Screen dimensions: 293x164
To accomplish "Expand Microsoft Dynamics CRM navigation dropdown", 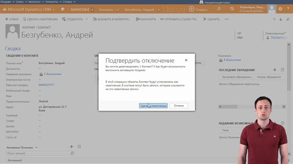I will (x=54, y=10).
